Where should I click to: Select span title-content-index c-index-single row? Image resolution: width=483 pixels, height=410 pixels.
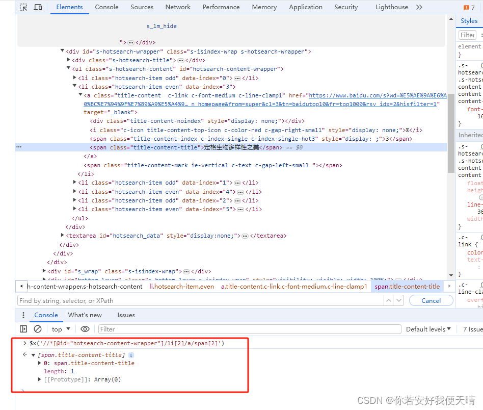251,139
